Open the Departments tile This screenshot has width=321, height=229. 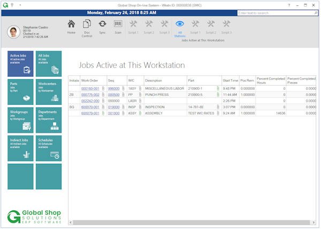click(x=49, y=120)
